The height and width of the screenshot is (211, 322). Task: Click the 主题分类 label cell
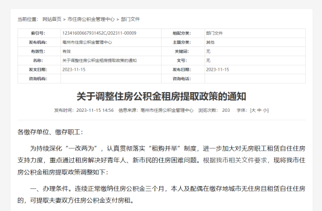(x=183, y=42)
